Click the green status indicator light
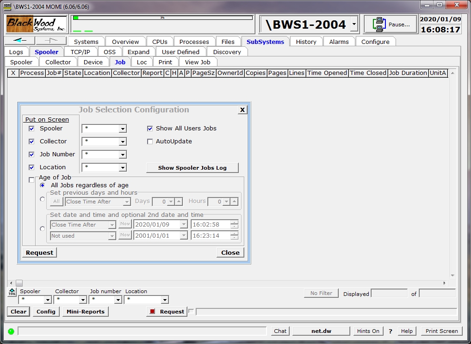 (11, 331)
